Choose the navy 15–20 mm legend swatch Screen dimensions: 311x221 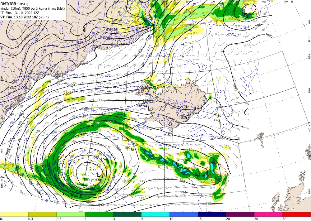(212, 214)
